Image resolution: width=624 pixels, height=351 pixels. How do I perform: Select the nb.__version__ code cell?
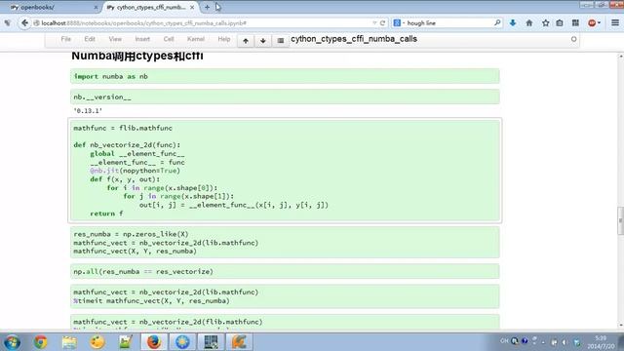click(285, 97)
